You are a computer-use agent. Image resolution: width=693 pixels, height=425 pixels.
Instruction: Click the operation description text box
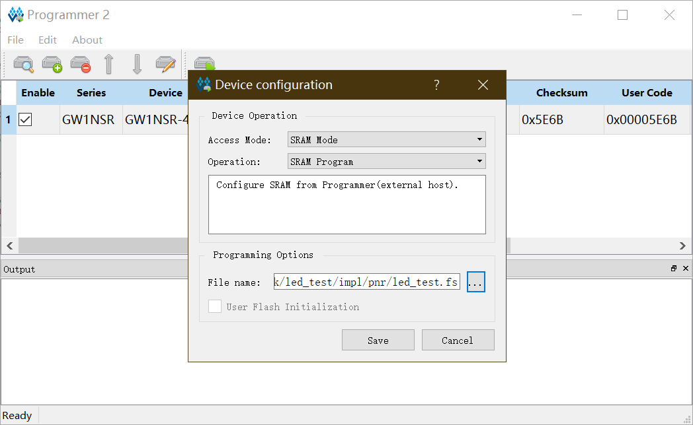click(347, 205)
